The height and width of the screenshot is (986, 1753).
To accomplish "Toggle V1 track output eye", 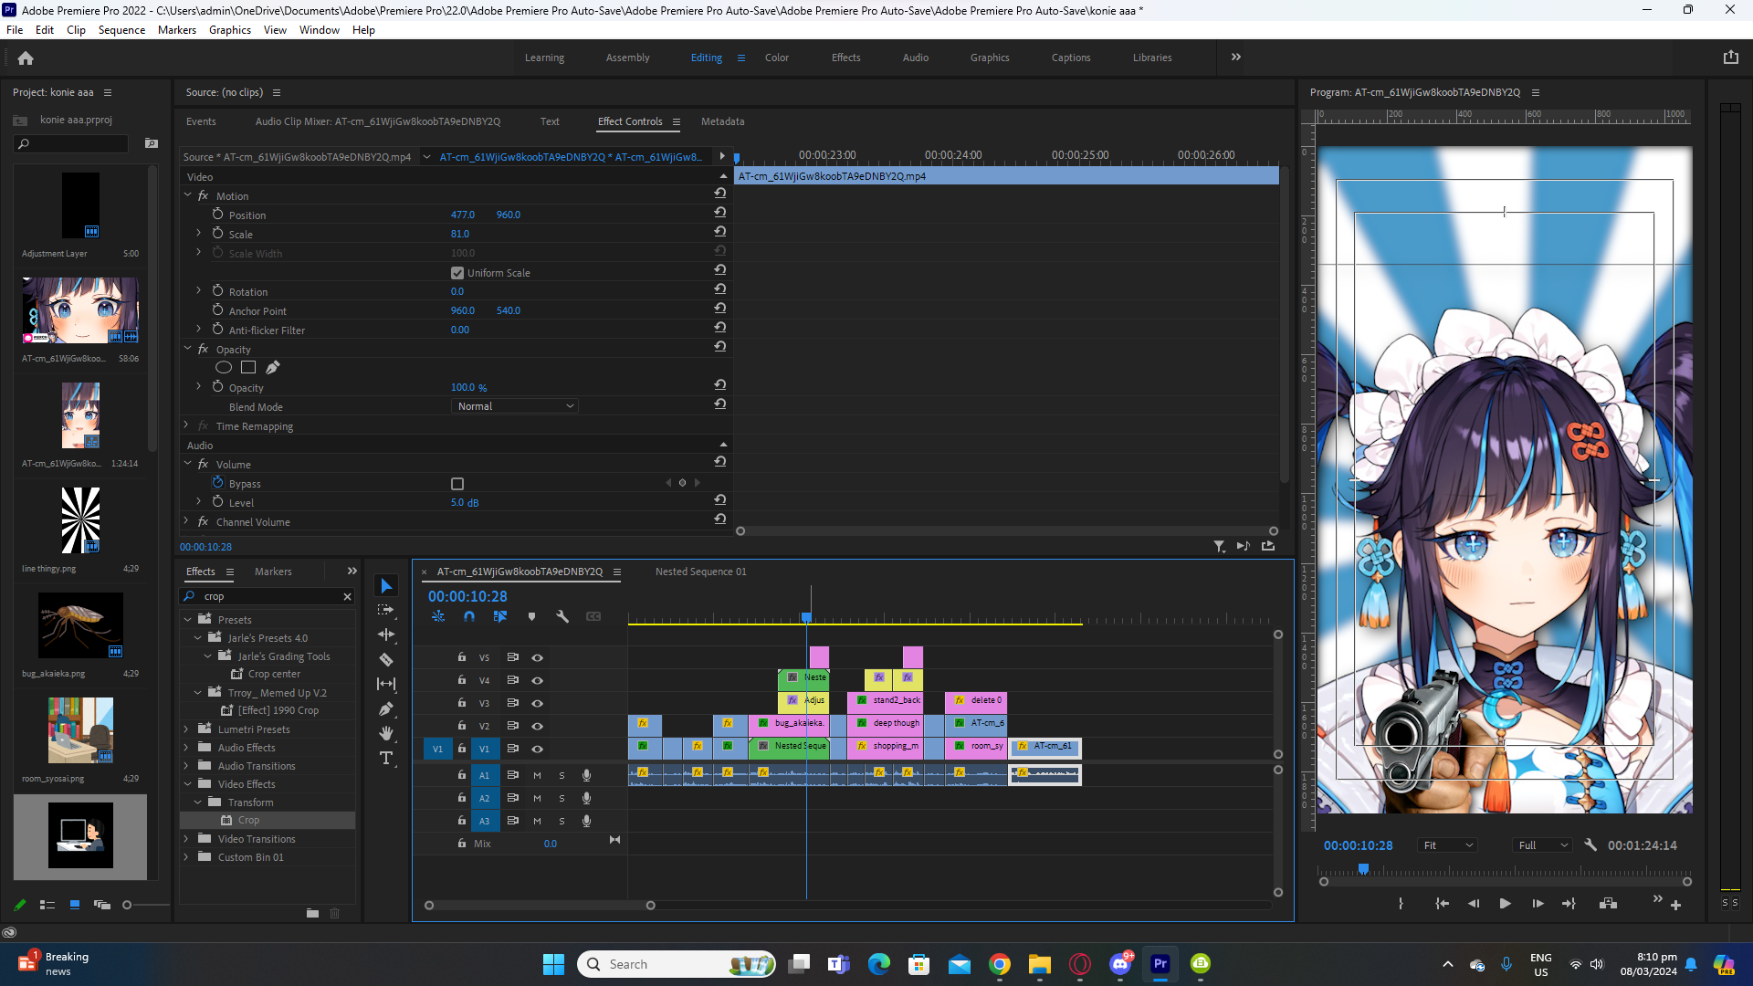I will coord(537,749).
